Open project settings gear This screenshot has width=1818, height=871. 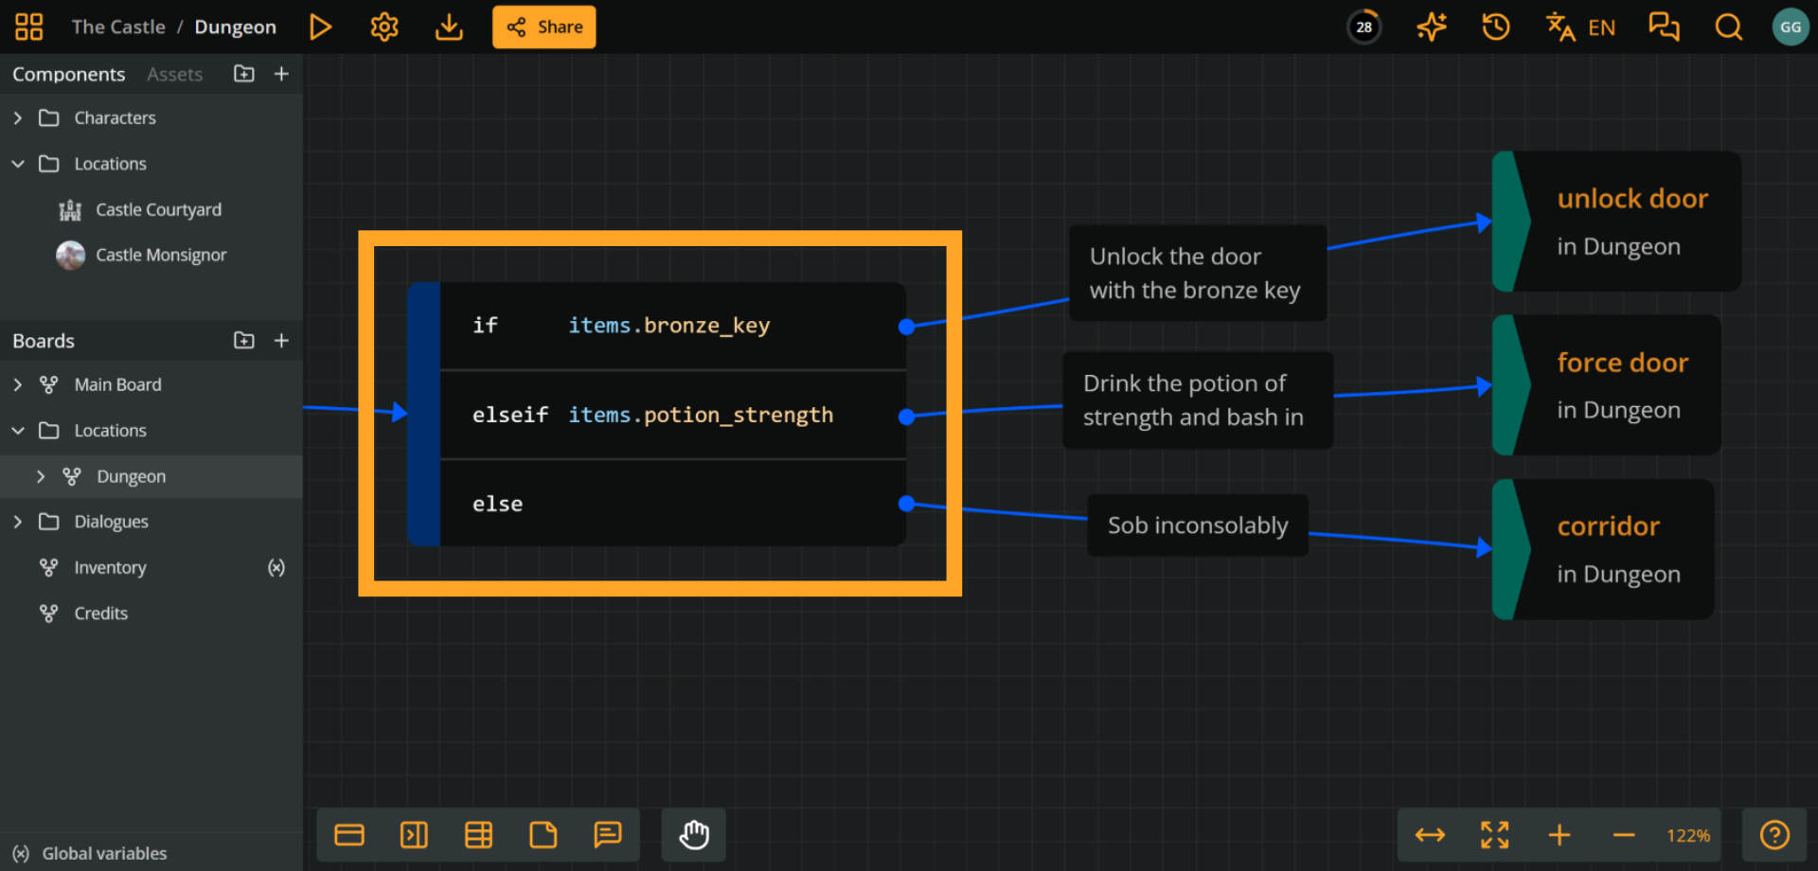384,27
